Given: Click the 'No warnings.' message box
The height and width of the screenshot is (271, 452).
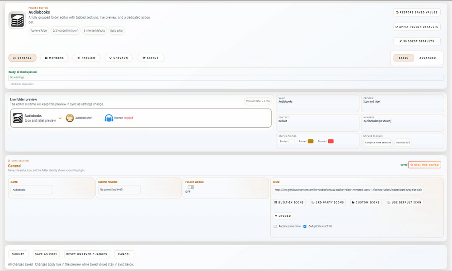Looking at the screenshot, I should point(226,77).
